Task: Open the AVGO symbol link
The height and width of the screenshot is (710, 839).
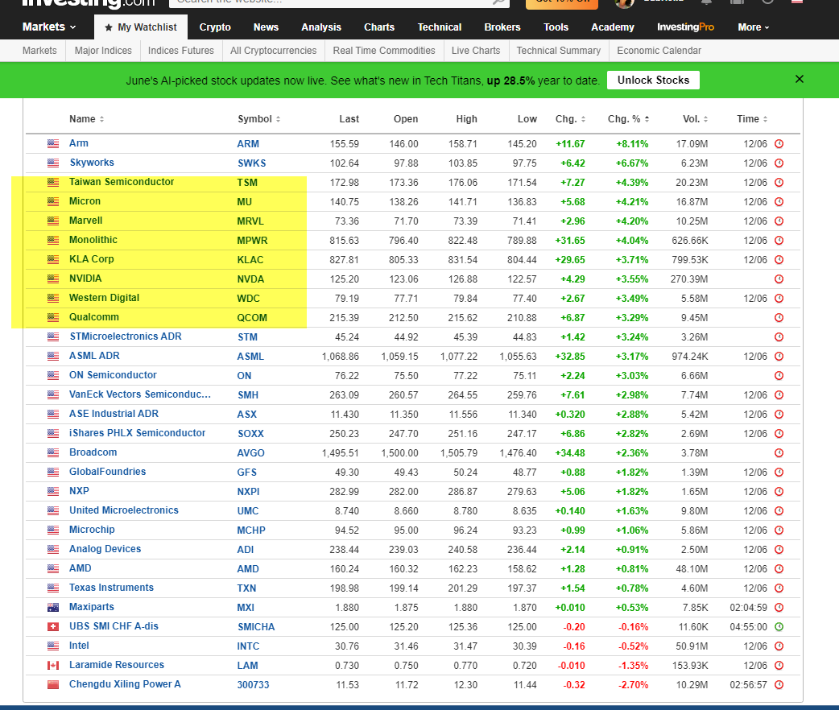Action: (250, 453)
